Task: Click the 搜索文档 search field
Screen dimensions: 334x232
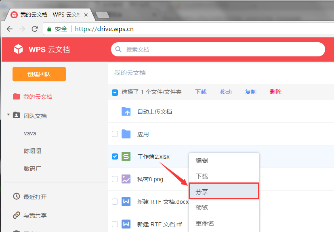Action: 218,49
